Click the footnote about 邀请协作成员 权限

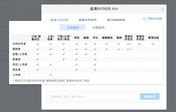coord(51,81)
